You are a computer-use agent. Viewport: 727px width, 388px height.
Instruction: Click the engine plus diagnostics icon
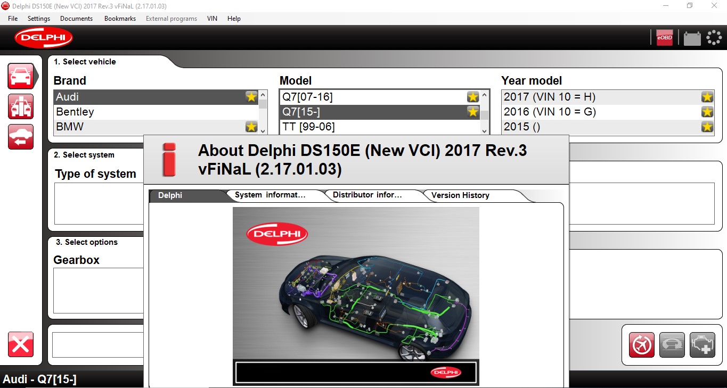click(703, 345)
